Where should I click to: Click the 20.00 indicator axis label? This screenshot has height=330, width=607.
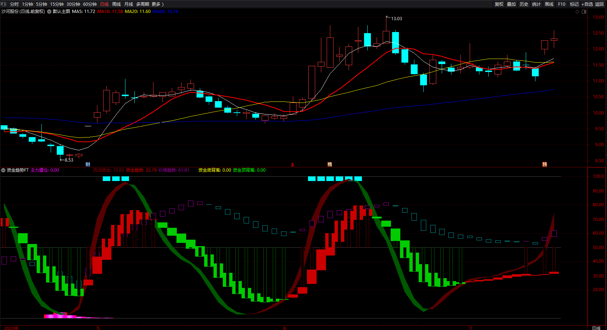click(x=598, y=290)
